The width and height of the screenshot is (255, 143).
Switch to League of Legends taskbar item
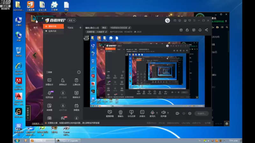(x=68, y=141)
